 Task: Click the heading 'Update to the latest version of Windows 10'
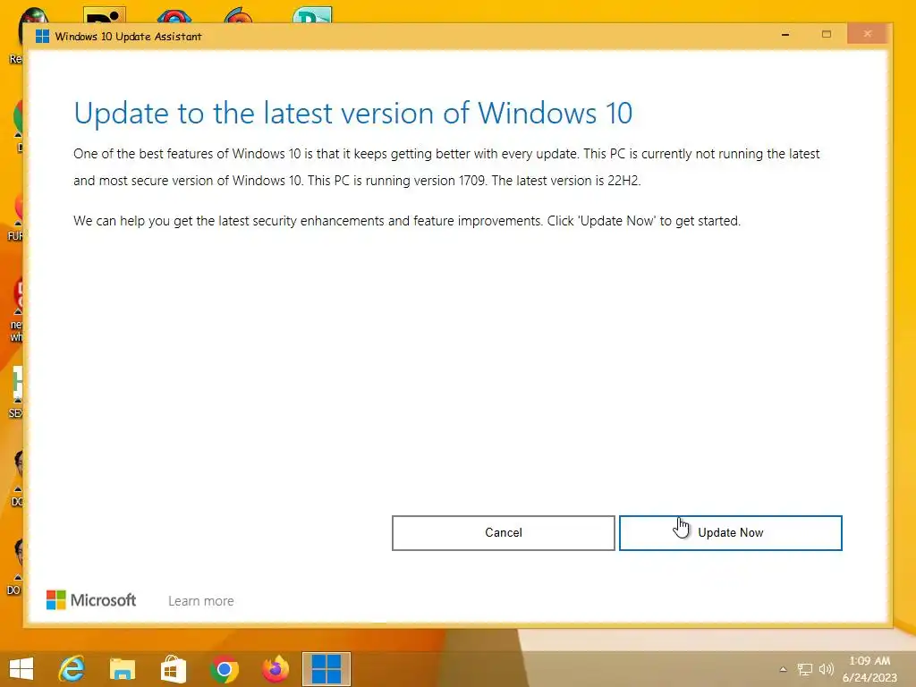(352, 113)
